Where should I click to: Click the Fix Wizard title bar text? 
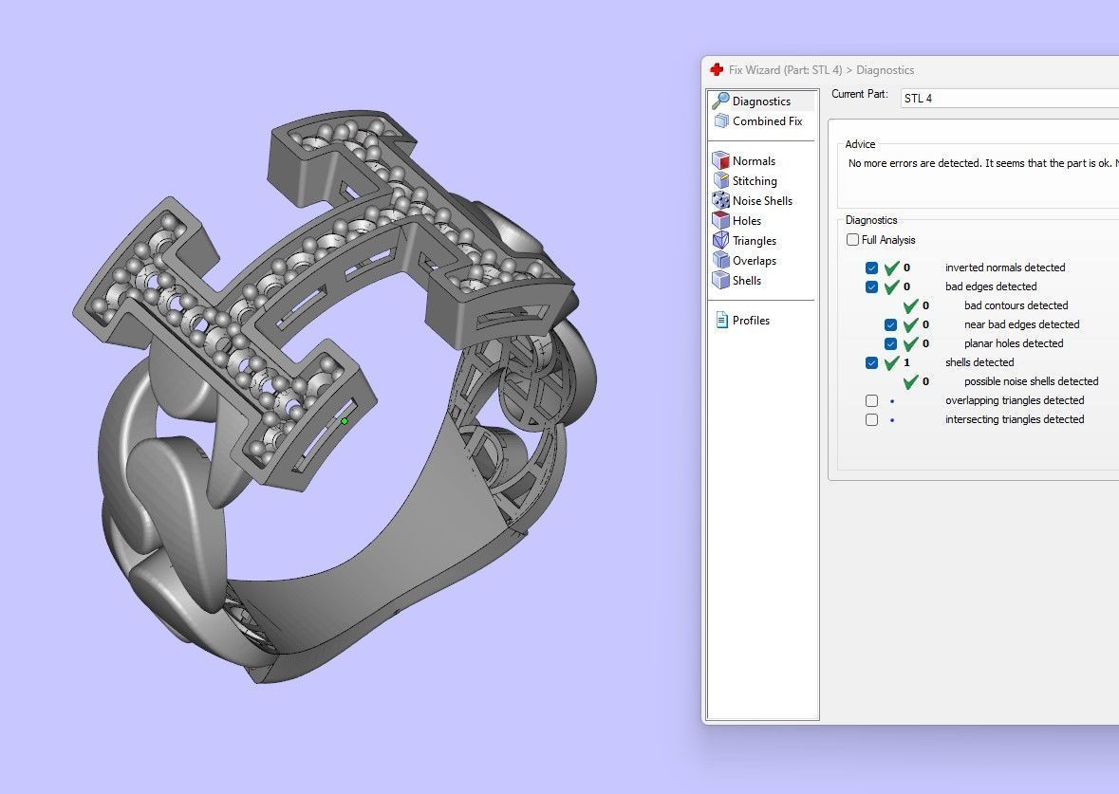(821, 70)
